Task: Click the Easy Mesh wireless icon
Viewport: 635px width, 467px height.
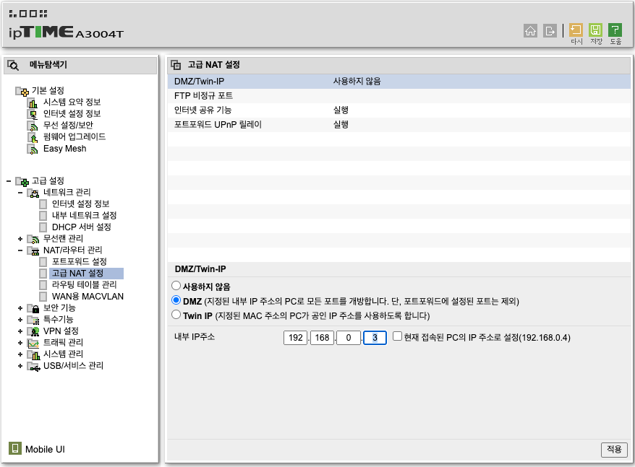Action: tap(33, 149)
